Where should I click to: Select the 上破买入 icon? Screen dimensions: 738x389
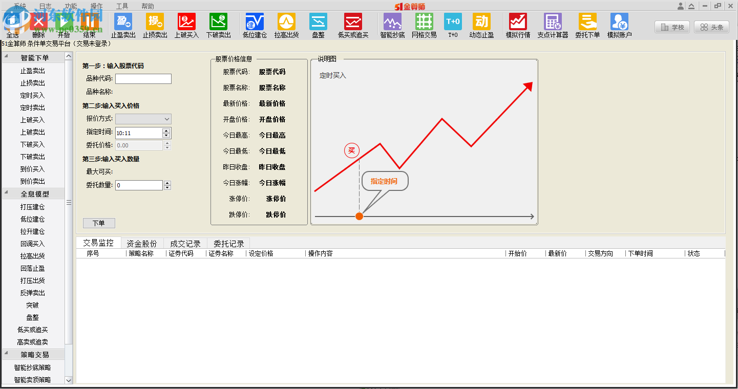click(x=186, y=25)
